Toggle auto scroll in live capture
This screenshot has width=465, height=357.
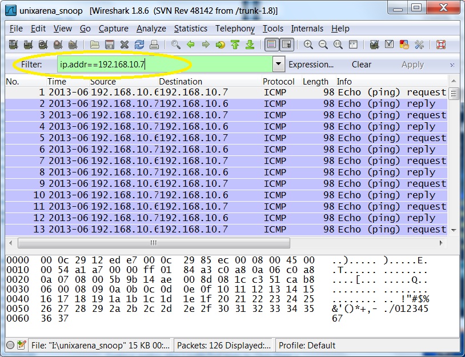click(x=287, y=45)
